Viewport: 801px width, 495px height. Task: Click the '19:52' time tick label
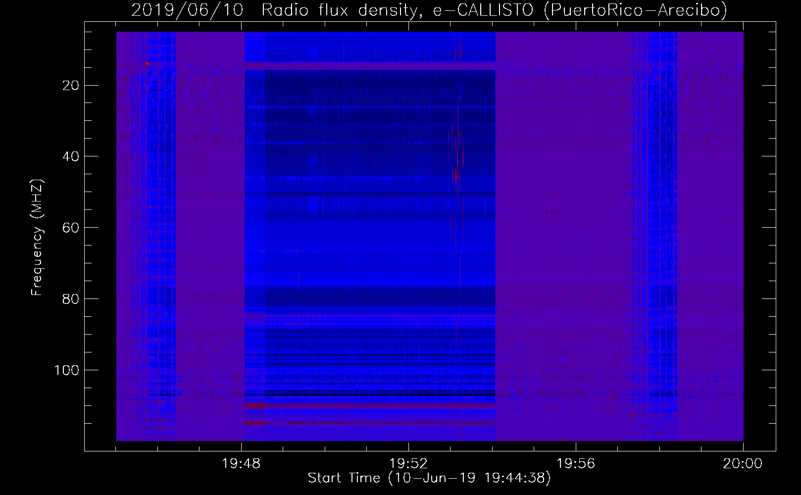pos(408,464)
